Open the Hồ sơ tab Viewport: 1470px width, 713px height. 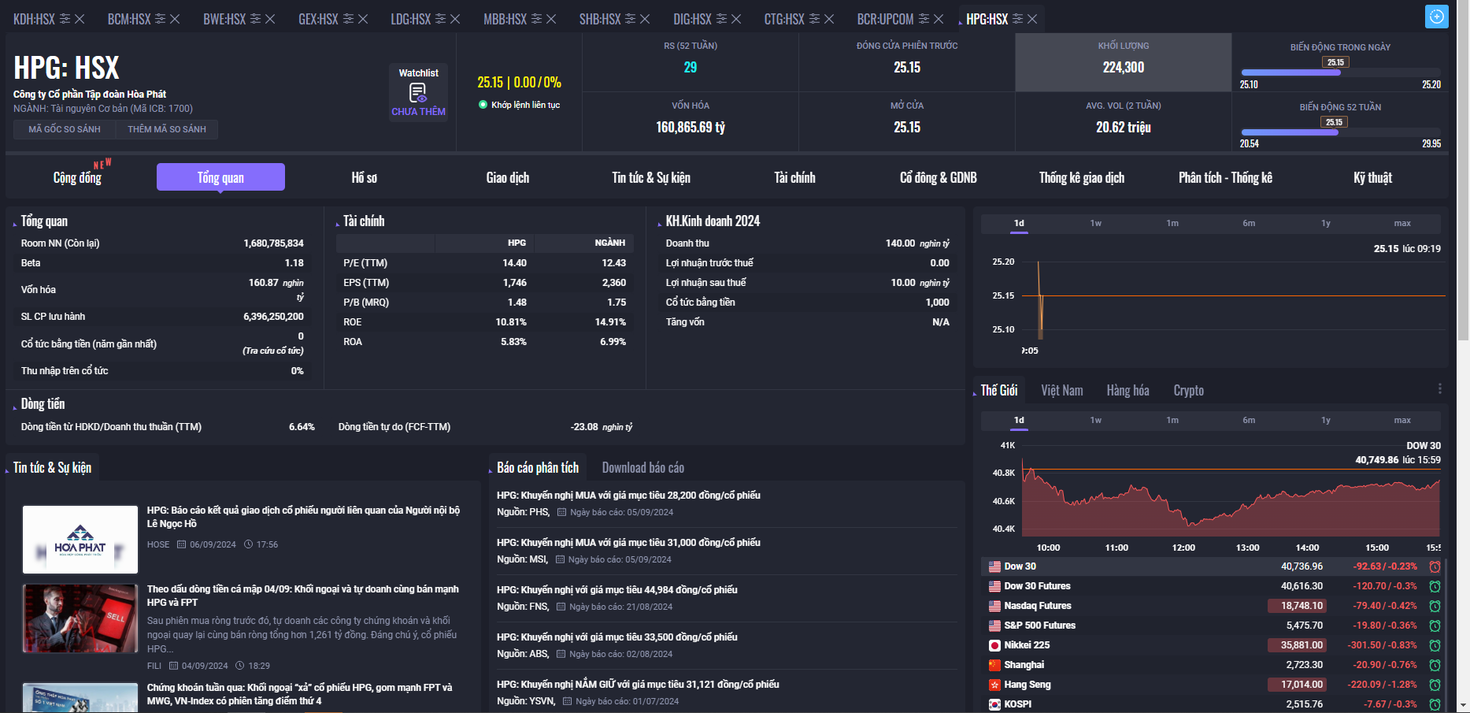point(364,177)
